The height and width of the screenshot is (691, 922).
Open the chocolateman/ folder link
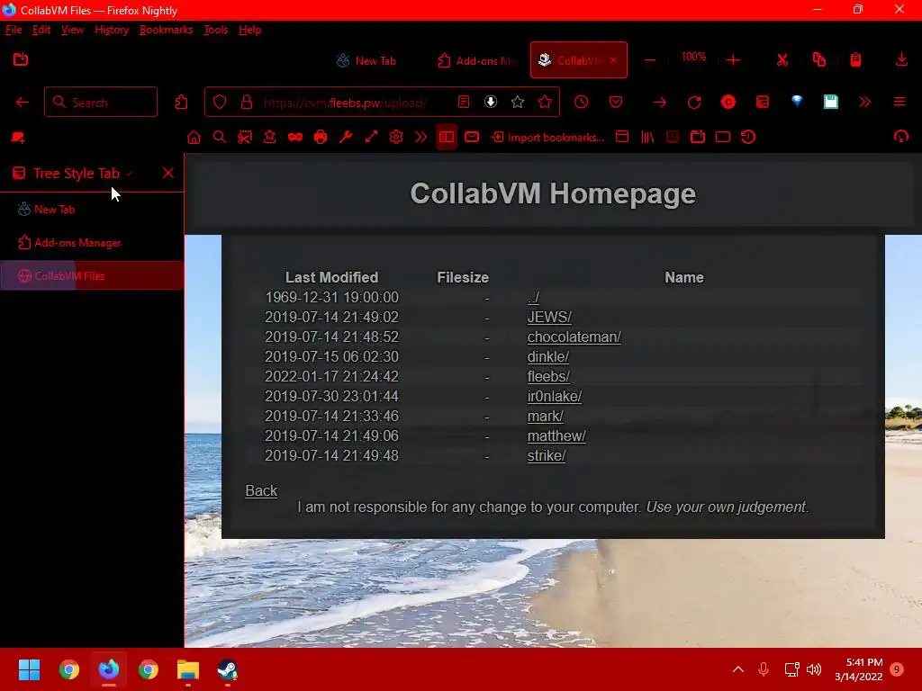pyautogui.click(x=574, y=337)
